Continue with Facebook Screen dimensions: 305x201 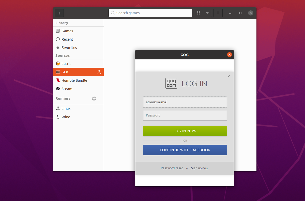(185, 150)
